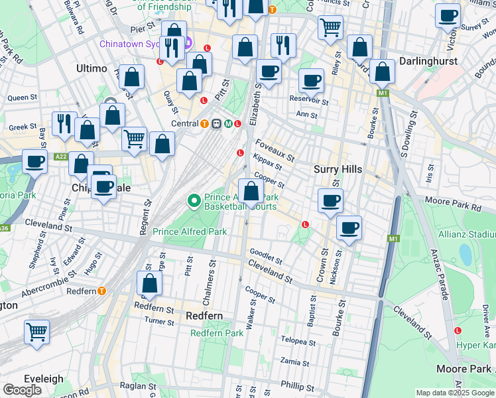Click the Redfern train station icon

(x=101, y=291)
